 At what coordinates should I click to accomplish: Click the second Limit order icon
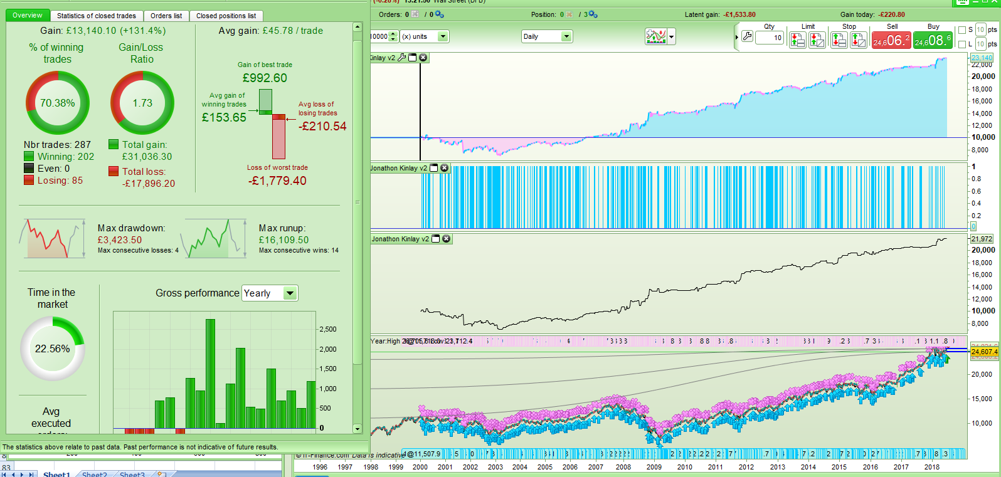point(817,39)
